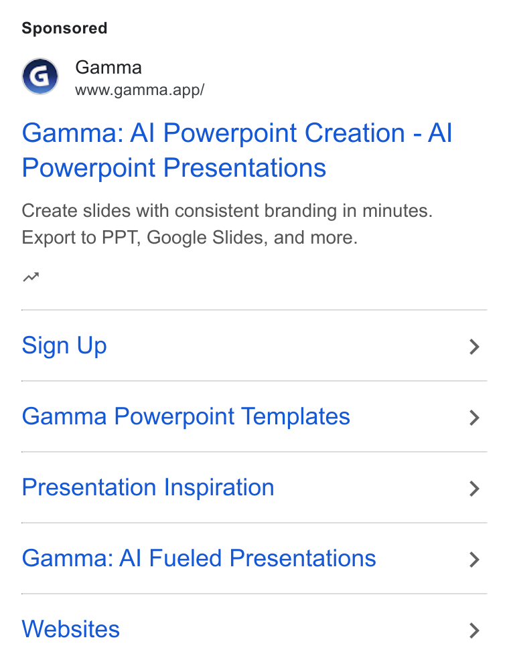Click the www.gamma.app URL text

pos(140,90)
